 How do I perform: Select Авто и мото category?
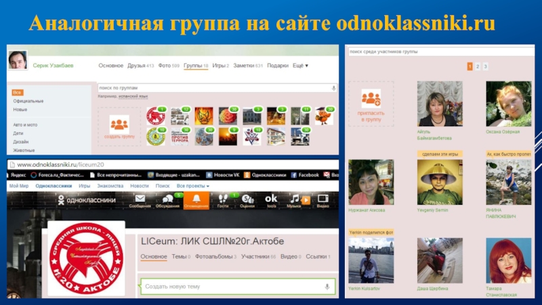tap(25, 125)
